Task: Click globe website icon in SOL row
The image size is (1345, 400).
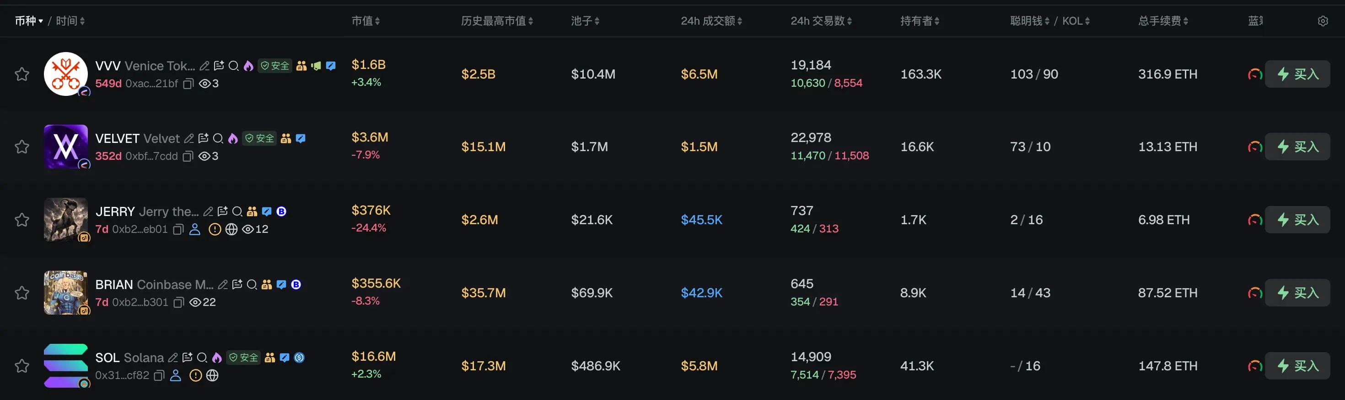Action: [212, 375]
